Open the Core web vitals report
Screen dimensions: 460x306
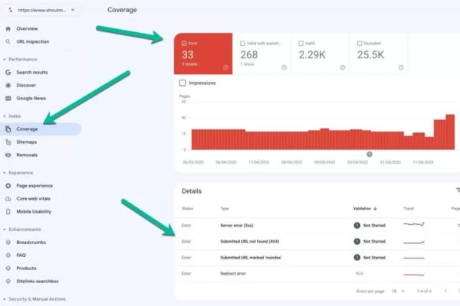point(34,199)
